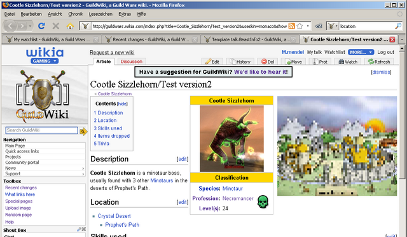Open the M.mendel user page link
Screen dimensions: 407x237
pyautogui.click(x=293, y=52)
